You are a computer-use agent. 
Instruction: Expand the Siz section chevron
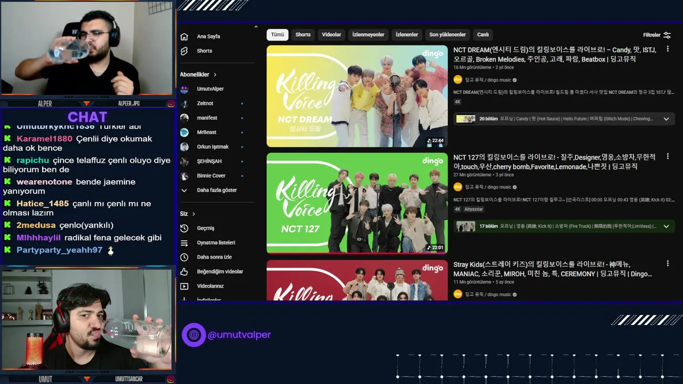pos(194,214)
